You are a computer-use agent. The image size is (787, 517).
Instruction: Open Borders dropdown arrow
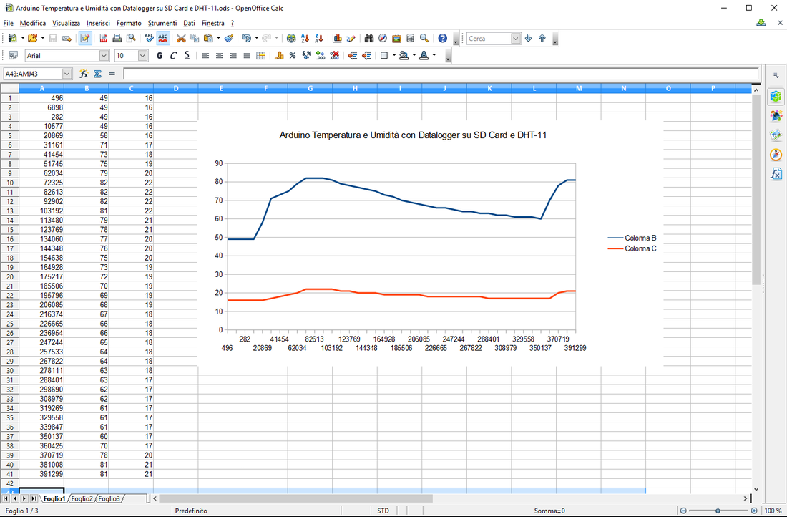394,56
